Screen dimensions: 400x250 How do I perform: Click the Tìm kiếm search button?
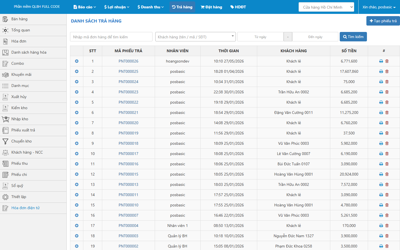coord(353,37)
